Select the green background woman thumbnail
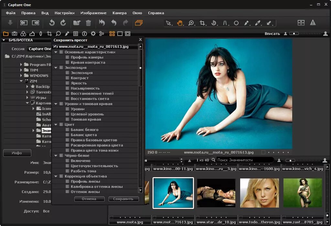The height and width of the screenshot is (226, 331). (x=303, y=193)
